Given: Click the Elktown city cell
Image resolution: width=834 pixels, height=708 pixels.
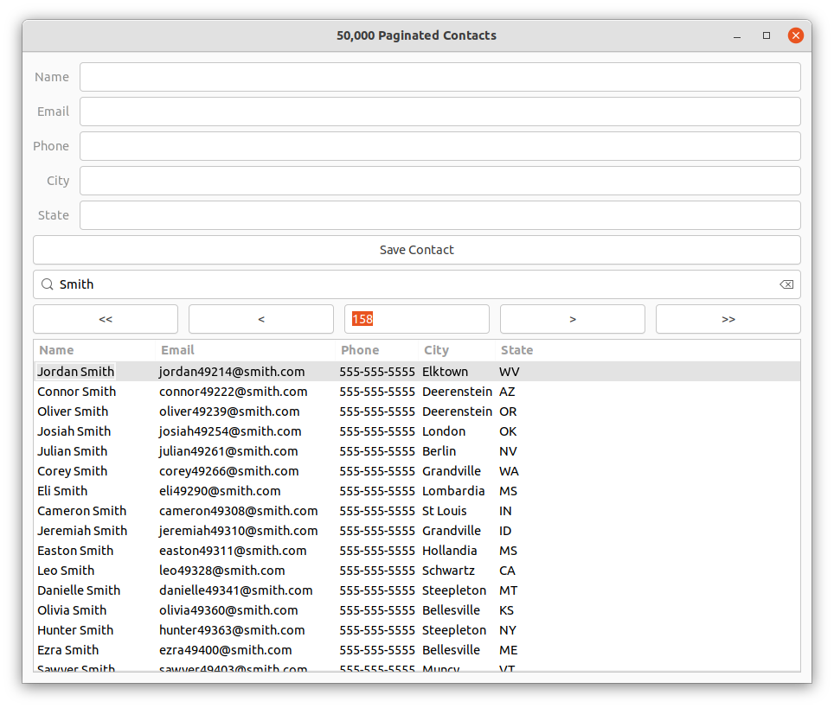Looking at the screenshot, I should (446, 372).
